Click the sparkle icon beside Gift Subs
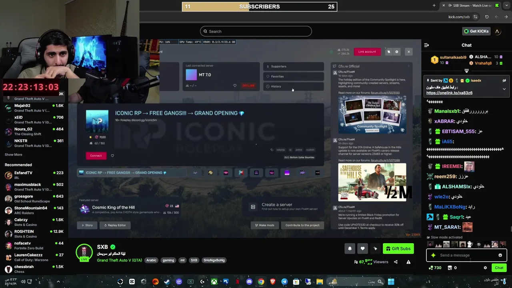512x288 pixels. click(x=375, y=248)
